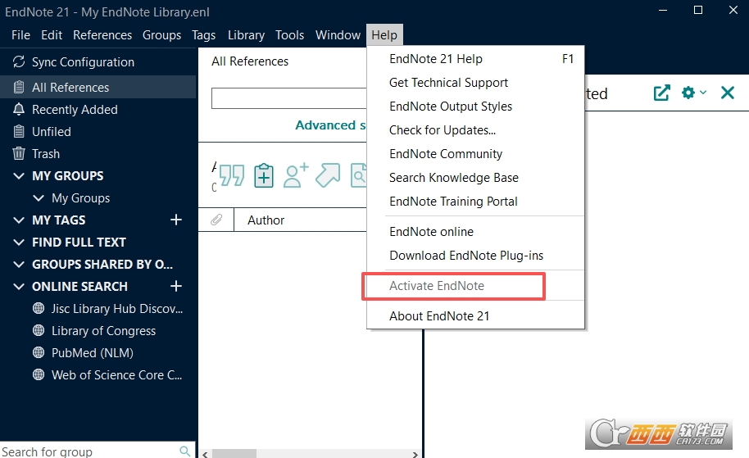This screenshot has height=458, width=749.
Task: Click the insert citation quote icon
Action: pyautogui.click(x=232, y=175)
